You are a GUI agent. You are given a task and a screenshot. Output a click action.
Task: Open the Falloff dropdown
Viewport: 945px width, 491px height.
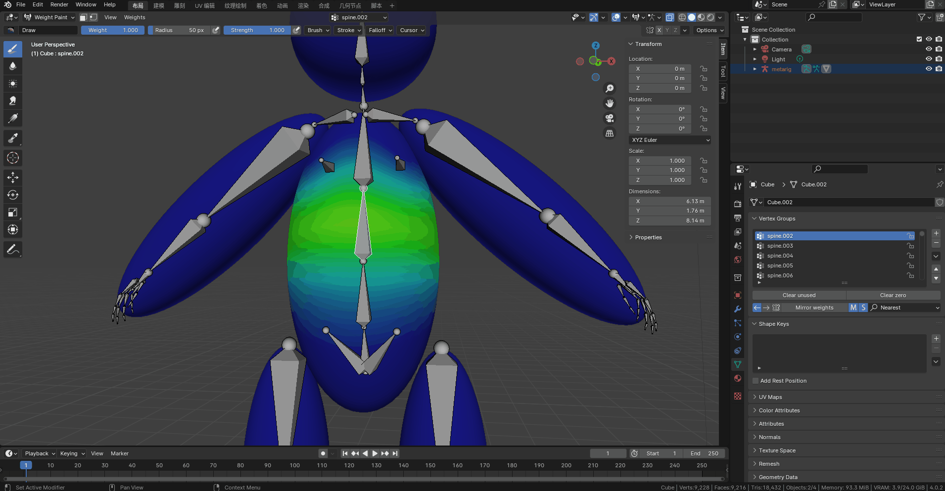click(380, 30)
